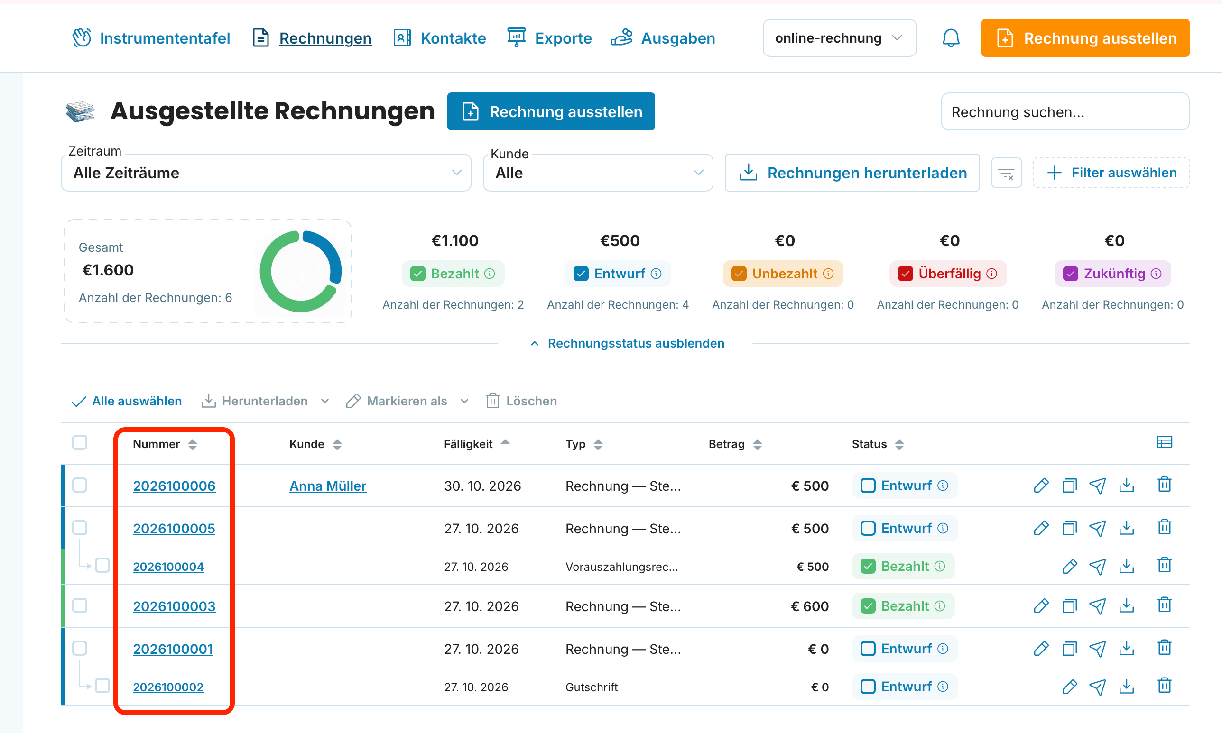Open the Ausgaben section
The height and width of the screenshot is (733, 1222).
pos(663,38)
